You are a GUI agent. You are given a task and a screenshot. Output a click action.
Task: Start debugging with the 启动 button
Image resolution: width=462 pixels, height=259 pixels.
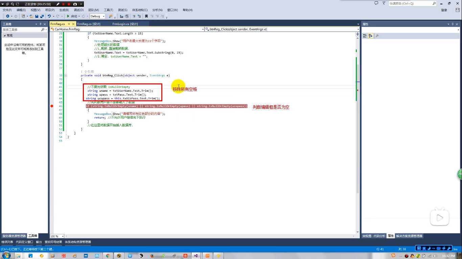pyautogui.click(x=73, y=16)
